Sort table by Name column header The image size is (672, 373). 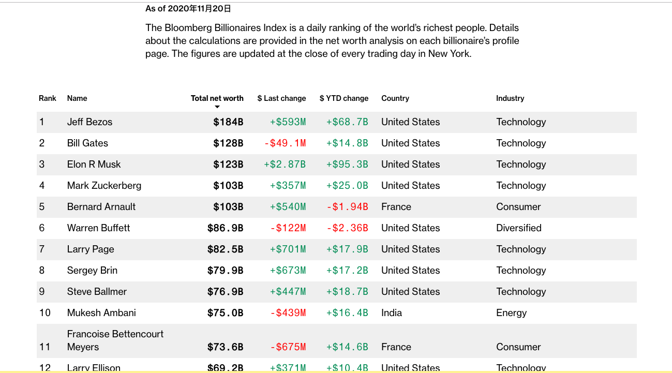tap(77, 98)
